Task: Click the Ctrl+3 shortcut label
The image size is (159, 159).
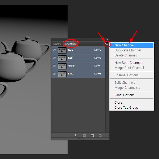Action: pos(98,58)
